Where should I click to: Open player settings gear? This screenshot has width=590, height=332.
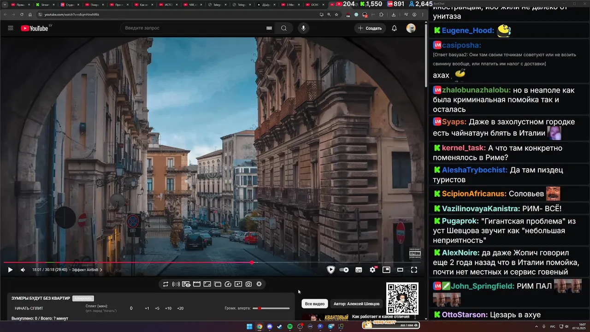click(373, 270)
